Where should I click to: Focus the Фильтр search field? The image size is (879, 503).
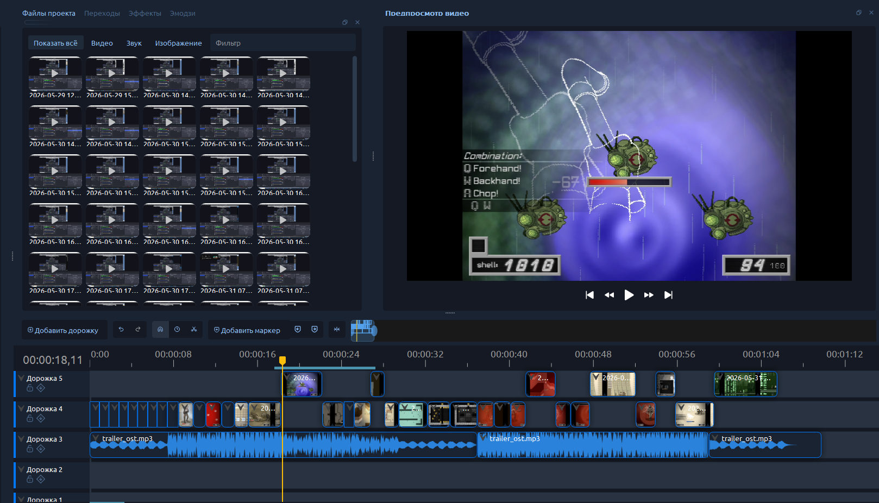point(282,43)
